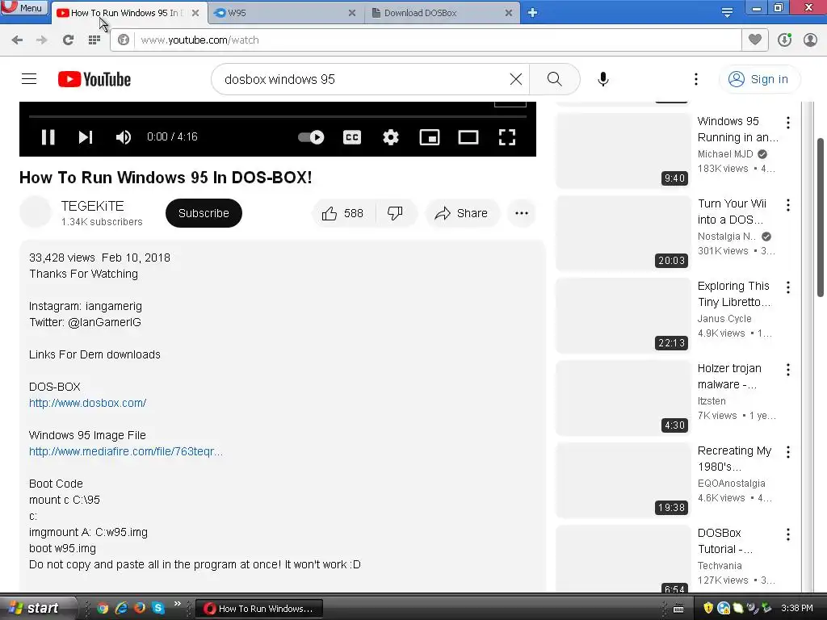Open options for Recreating My 1980's video
Viewport: 827px width, 620px height.
pos(788,452)
